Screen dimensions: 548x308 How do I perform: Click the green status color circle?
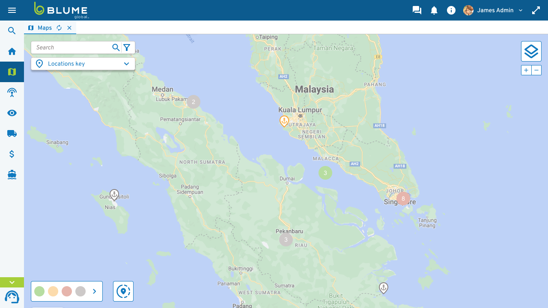pyautogui.click(x=39, y=291)
